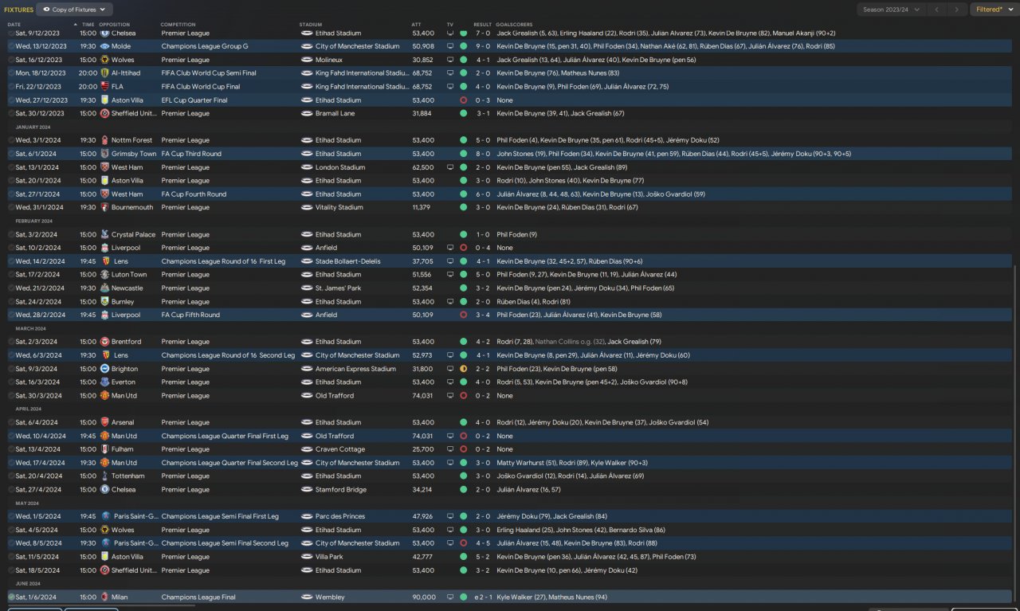This screenshot has width=1020, height=611.
Task: Click the Nottm Forest club badge
Action: (x=104, y=140)
